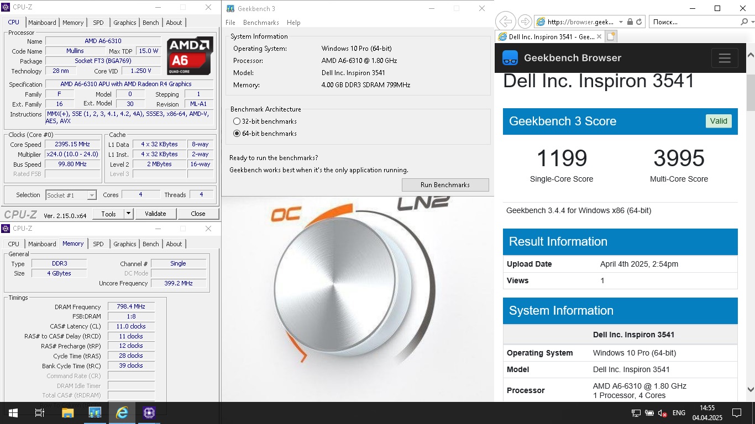
Task: Open a new tab in Internet Explorer
Action: pyautogui.click(x=611, y=36)
